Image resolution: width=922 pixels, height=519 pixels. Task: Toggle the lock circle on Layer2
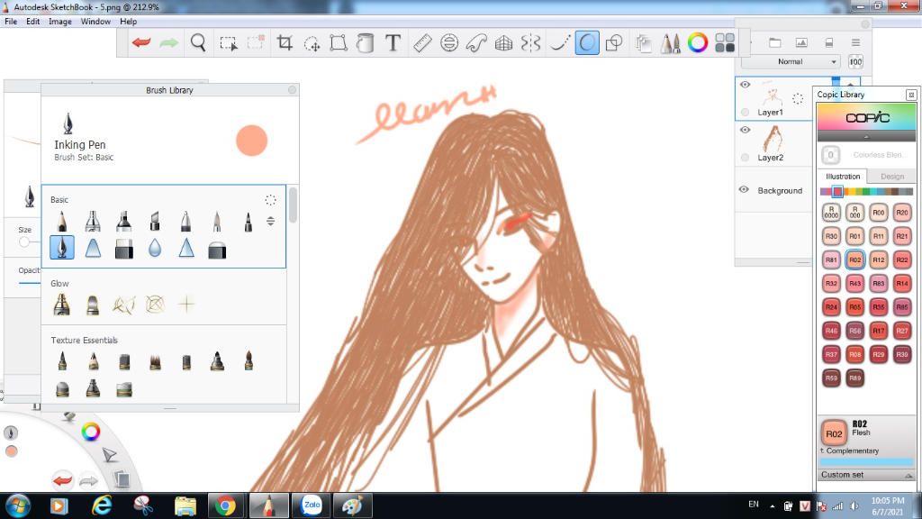(745, 157)
